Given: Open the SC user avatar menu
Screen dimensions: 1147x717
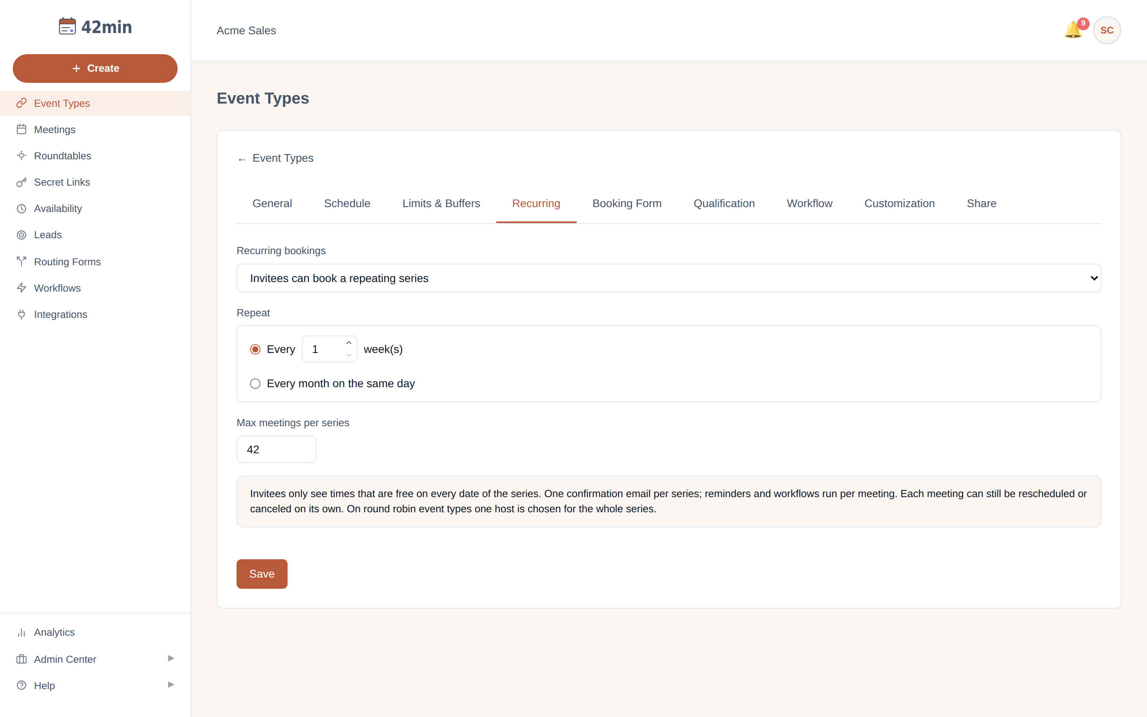Looking at the screenshot, I should coord(1107,30).
